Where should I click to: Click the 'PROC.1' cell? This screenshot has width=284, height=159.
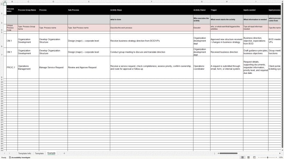(x=12, y=67)
